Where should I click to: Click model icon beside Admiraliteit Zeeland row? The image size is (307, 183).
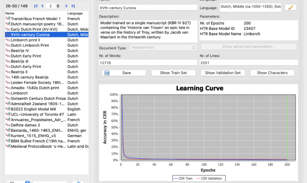[8, 104]
